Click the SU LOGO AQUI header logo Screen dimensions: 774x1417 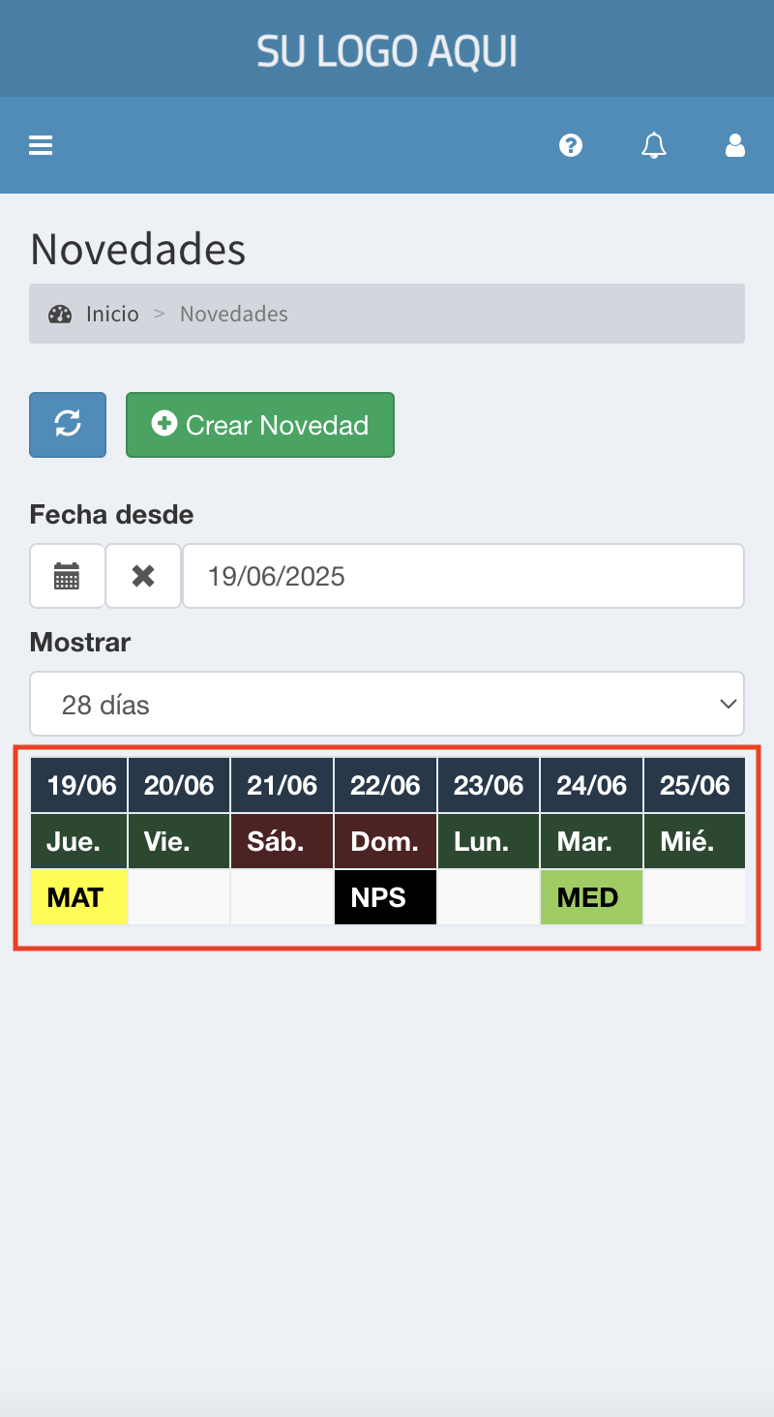[x=387, y=50]
